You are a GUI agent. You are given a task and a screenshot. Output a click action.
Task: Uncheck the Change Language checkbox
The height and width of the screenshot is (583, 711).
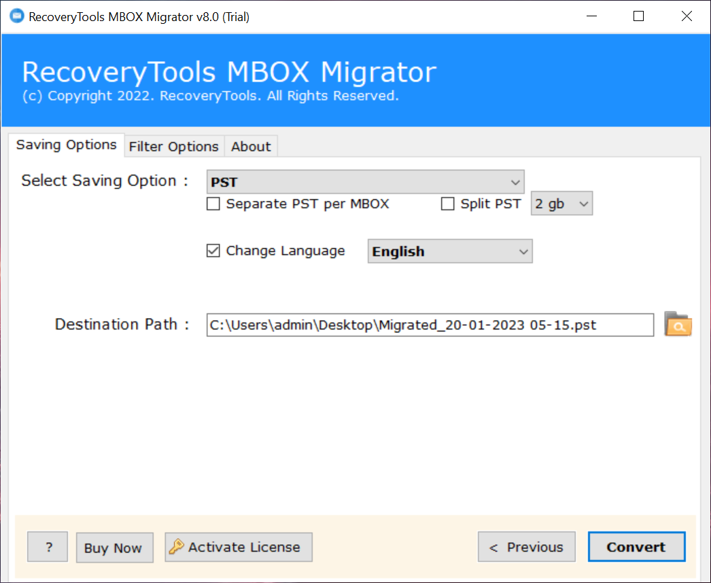[213, 251]
